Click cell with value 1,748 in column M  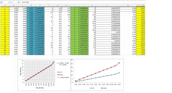128,32
